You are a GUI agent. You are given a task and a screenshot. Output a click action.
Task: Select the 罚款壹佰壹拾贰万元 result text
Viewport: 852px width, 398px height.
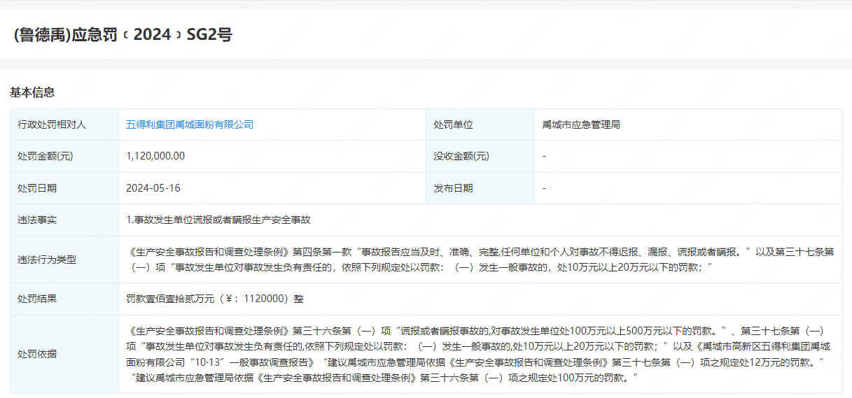coord(215,299)
